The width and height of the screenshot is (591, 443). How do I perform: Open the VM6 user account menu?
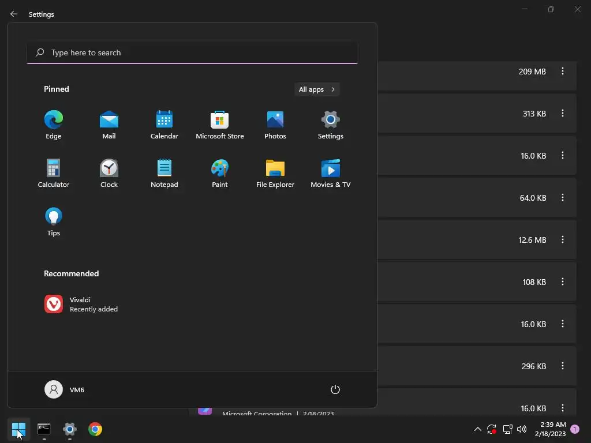(65, 389)
